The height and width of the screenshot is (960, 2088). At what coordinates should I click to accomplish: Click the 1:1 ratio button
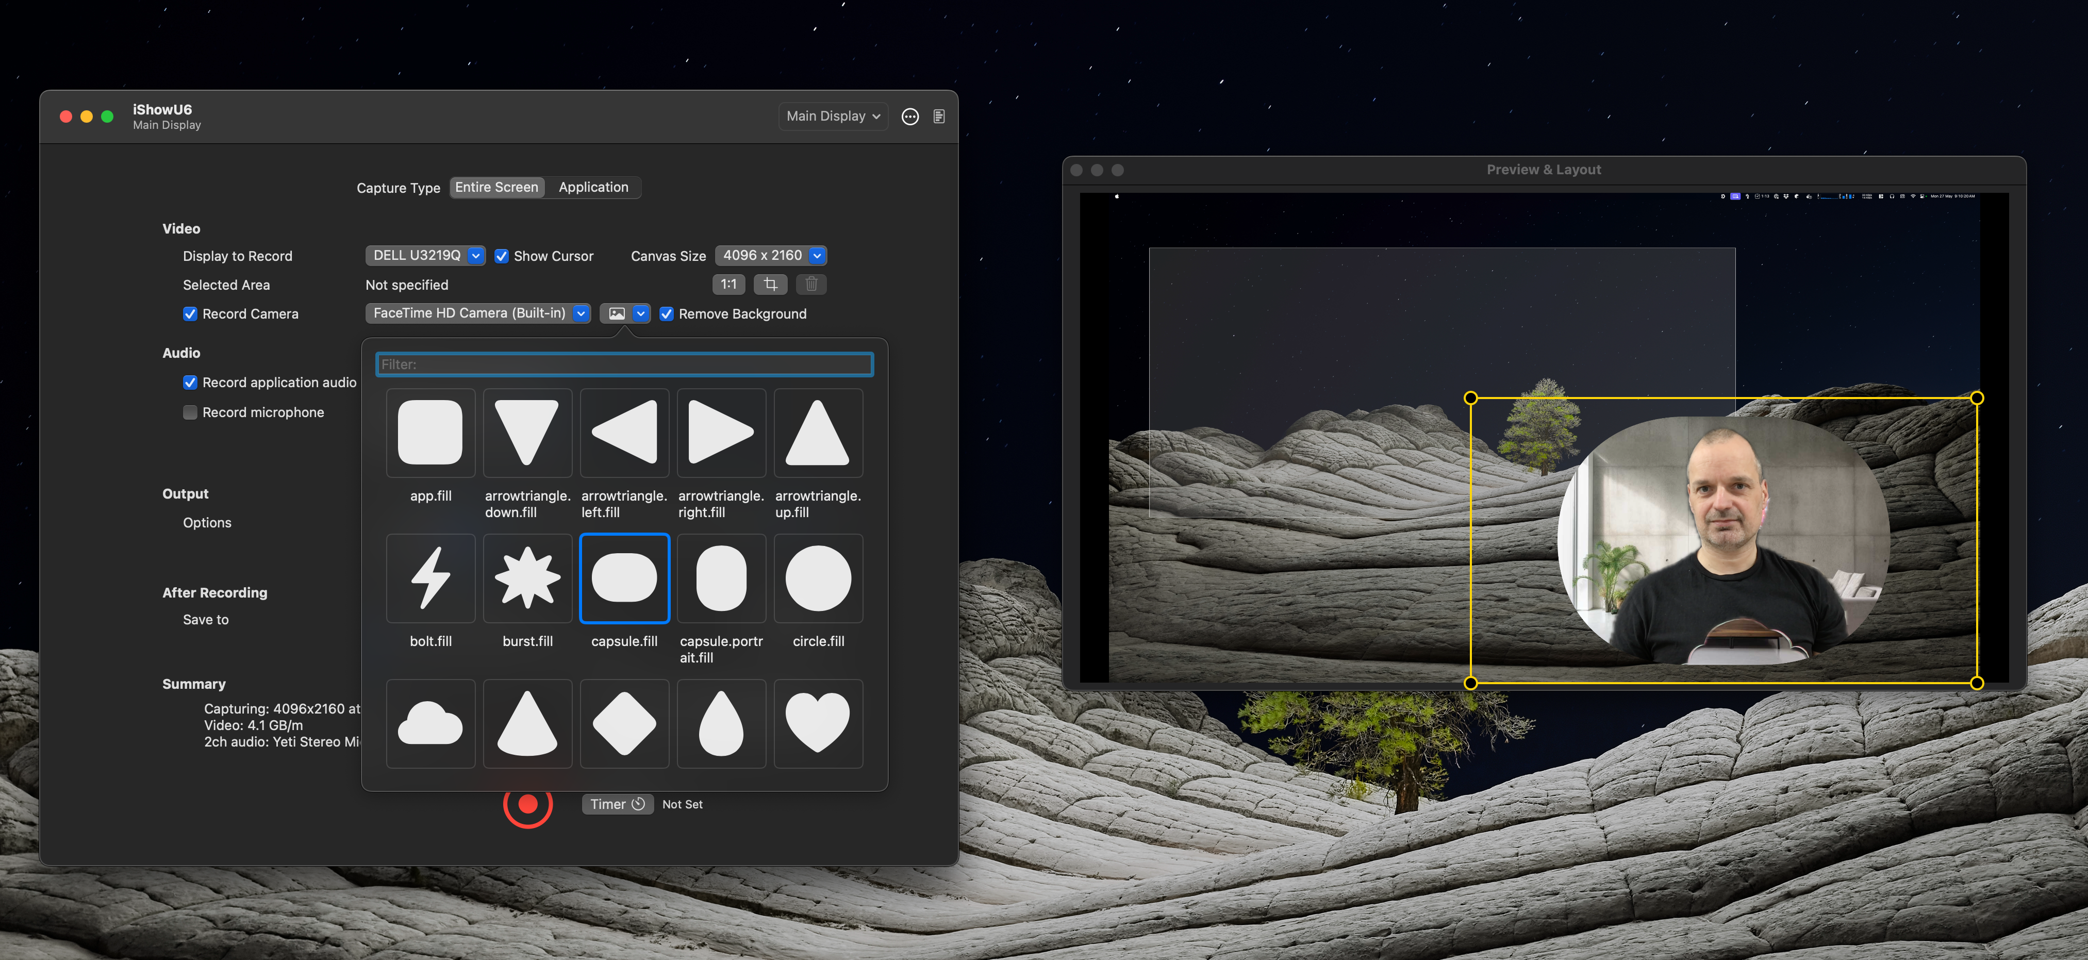point(728,285)
